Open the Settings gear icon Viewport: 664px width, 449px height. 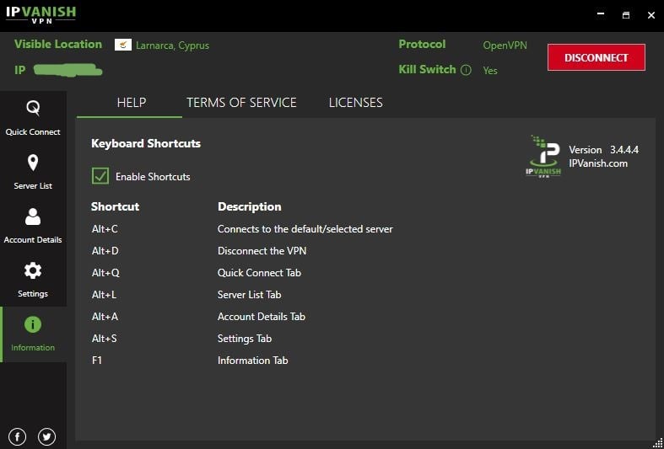33,270
